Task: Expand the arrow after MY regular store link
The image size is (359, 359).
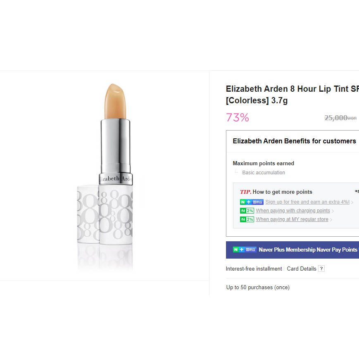Action: click(331, 220)
